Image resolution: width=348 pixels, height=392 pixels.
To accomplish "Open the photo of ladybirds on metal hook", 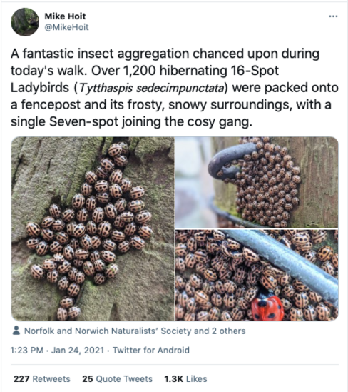I will point(257,182).
